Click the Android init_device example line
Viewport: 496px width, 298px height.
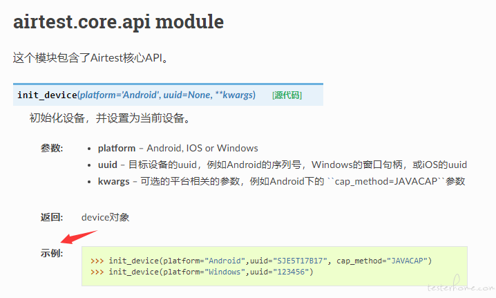pos(261,261)
